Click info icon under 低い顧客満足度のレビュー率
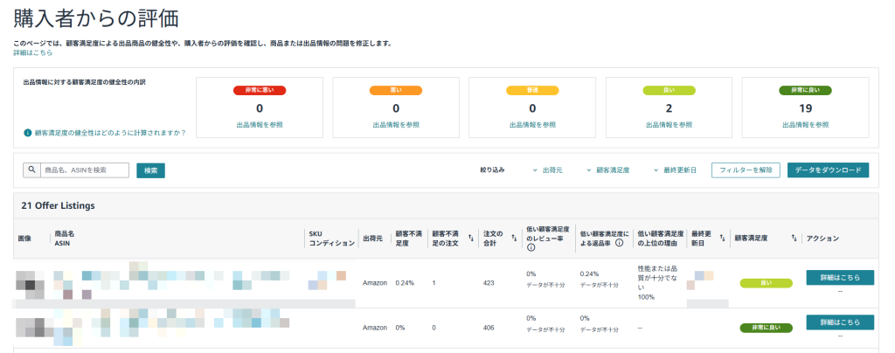Viewport: 895px width, 353px height. point(531,248)
